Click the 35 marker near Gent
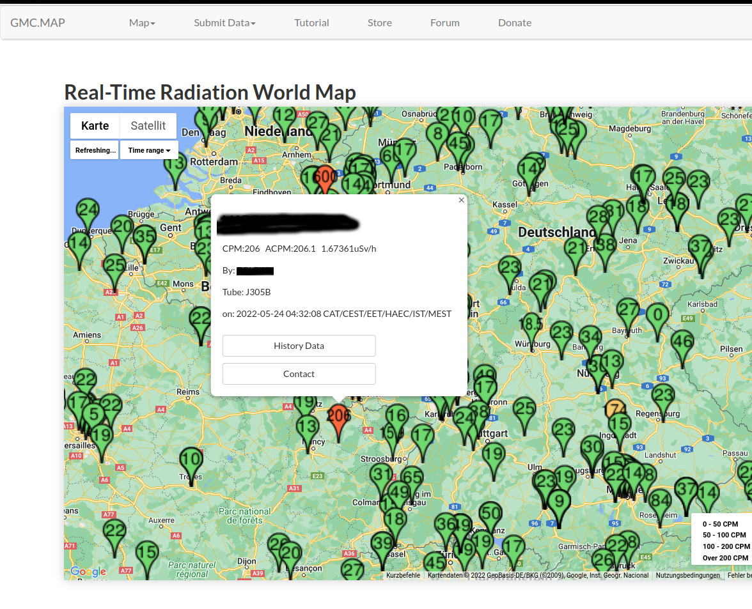 (145, 238)
